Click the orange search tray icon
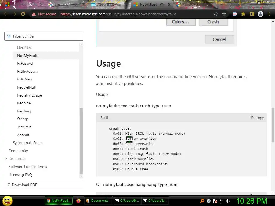This screenshot has height=206, width=275. point(202,201)
